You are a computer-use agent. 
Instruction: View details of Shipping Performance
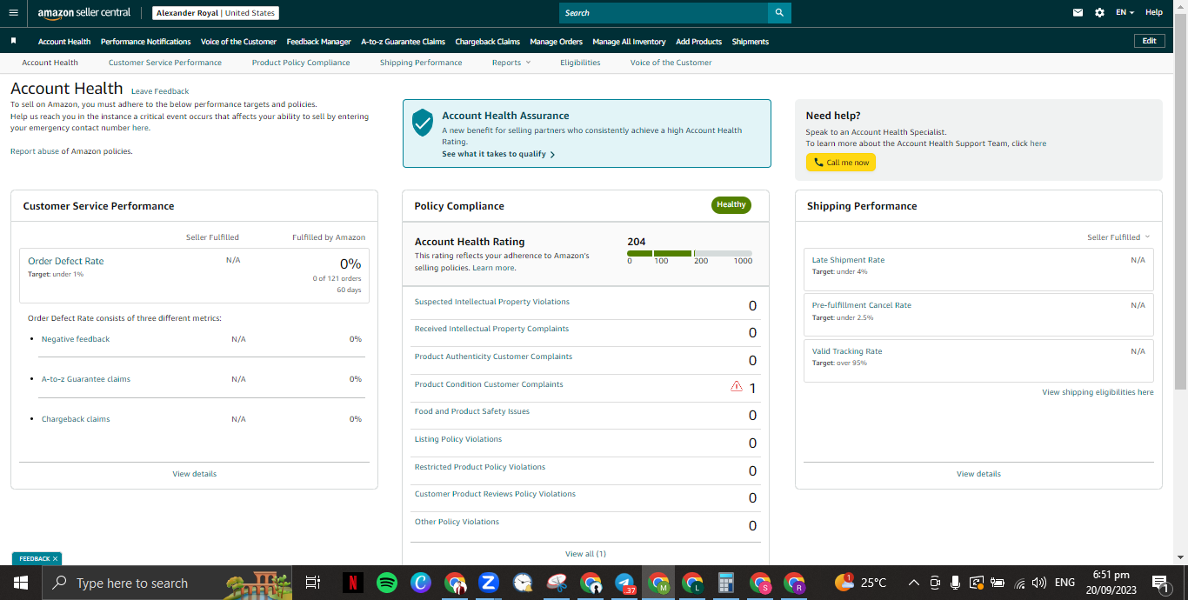[x=978, y=474]
